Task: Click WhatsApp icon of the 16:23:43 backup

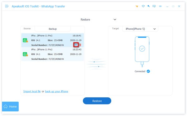Action: pos(25,54)
